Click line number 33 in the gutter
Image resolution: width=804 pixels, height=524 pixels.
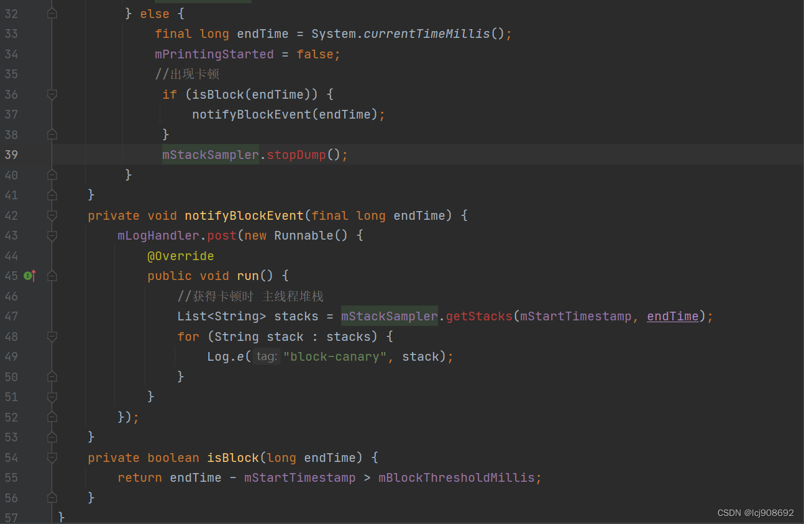coord(11,34)
